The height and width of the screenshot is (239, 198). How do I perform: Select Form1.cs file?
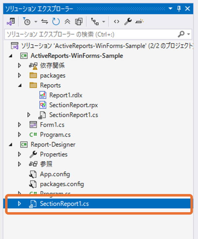pos(52,125)
